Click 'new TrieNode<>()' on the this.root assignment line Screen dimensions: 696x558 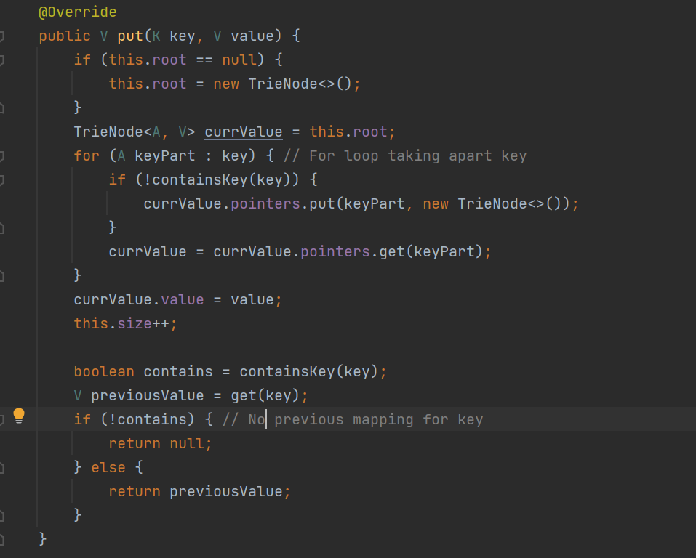coord(282,84)
